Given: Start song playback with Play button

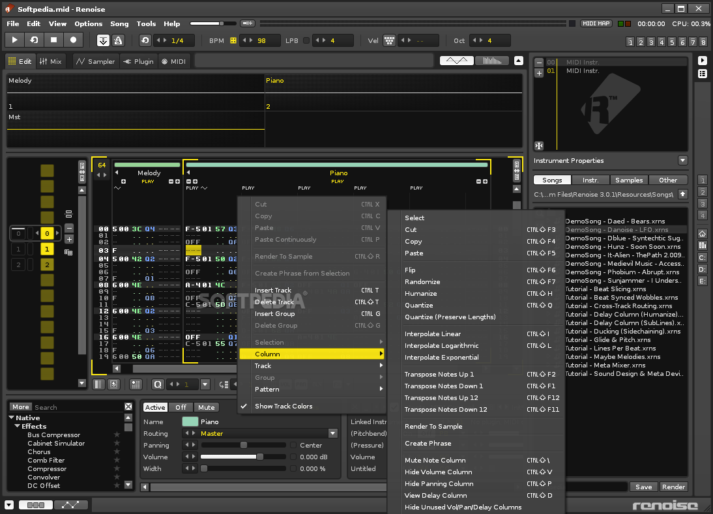Looking at the screenshot, I should (x=14, y=40).
